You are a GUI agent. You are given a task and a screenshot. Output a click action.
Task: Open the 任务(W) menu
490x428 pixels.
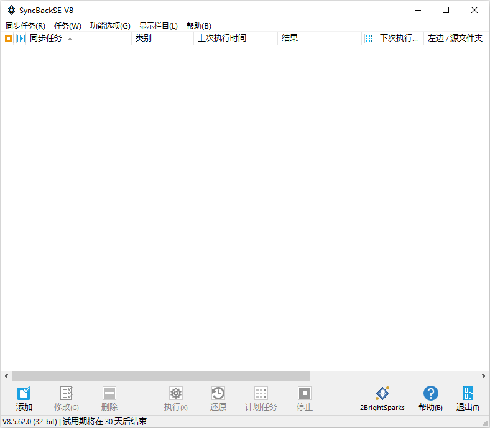(68, 25)
